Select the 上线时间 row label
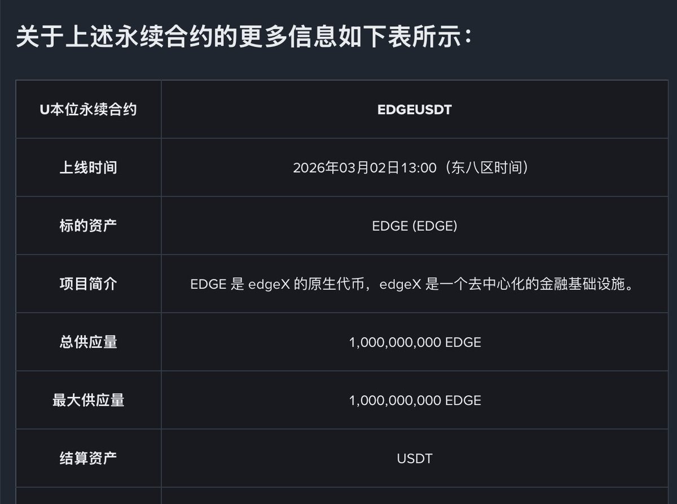This screenshot has width=677, height=504. [x=88, y=167]
